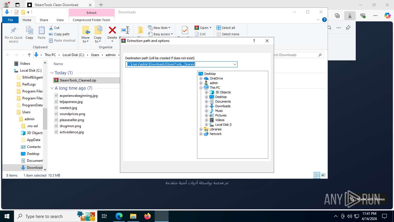Select 3D Objects in the dialog folder tree
This screenshot has height=222, width=394.
click(223, 92)
